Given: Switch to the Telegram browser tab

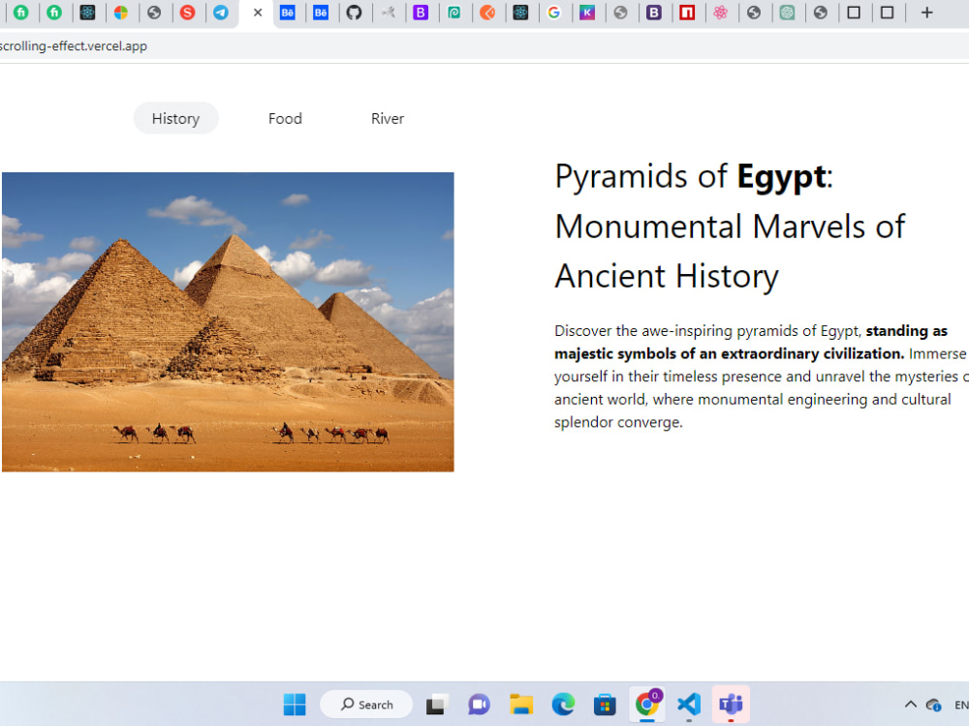Looking at the screenshot, I should 221,13.
